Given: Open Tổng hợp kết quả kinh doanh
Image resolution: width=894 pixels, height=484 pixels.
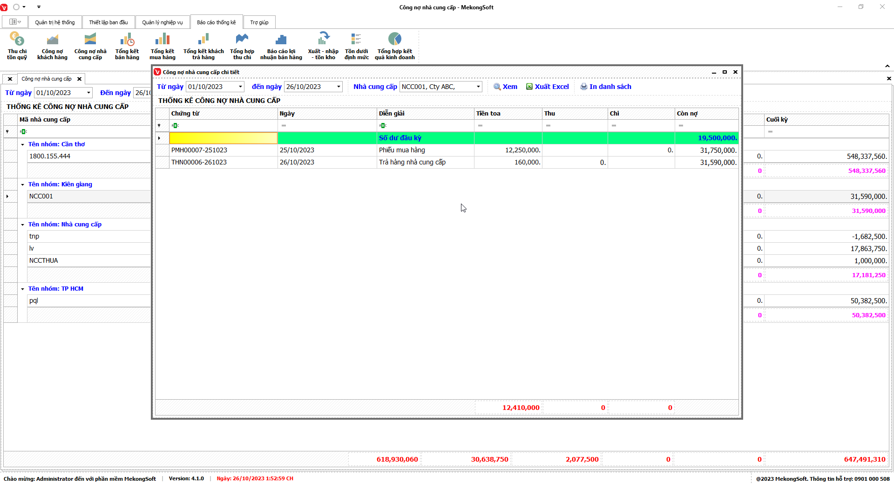Looking at the screenshot, I should (394, 46).
